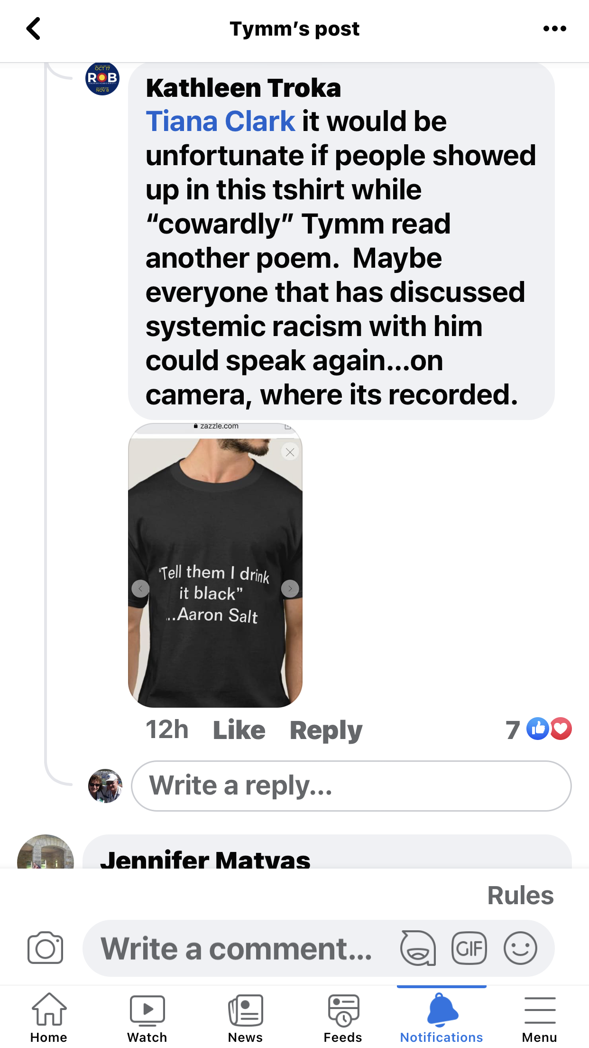Go to next t-shirt image arrow
This screenshot has width=589, height=1048.
(x=290, y=589)
